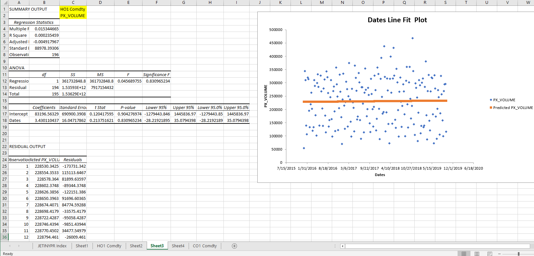Select Observations value 196

click(44, 55)
